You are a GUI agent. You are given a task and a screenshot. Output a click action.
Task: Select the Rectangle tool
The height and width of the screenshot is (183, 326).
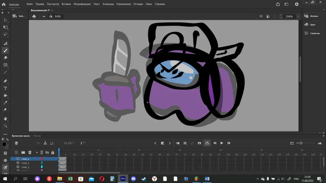click(x=5, y=65)
